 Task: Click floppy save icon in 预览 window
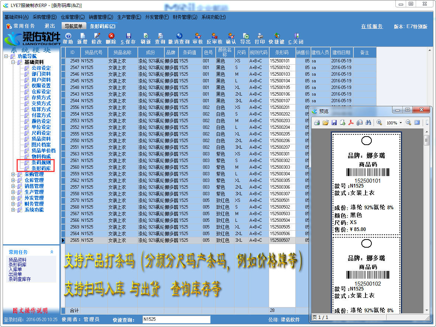[334, 123]
